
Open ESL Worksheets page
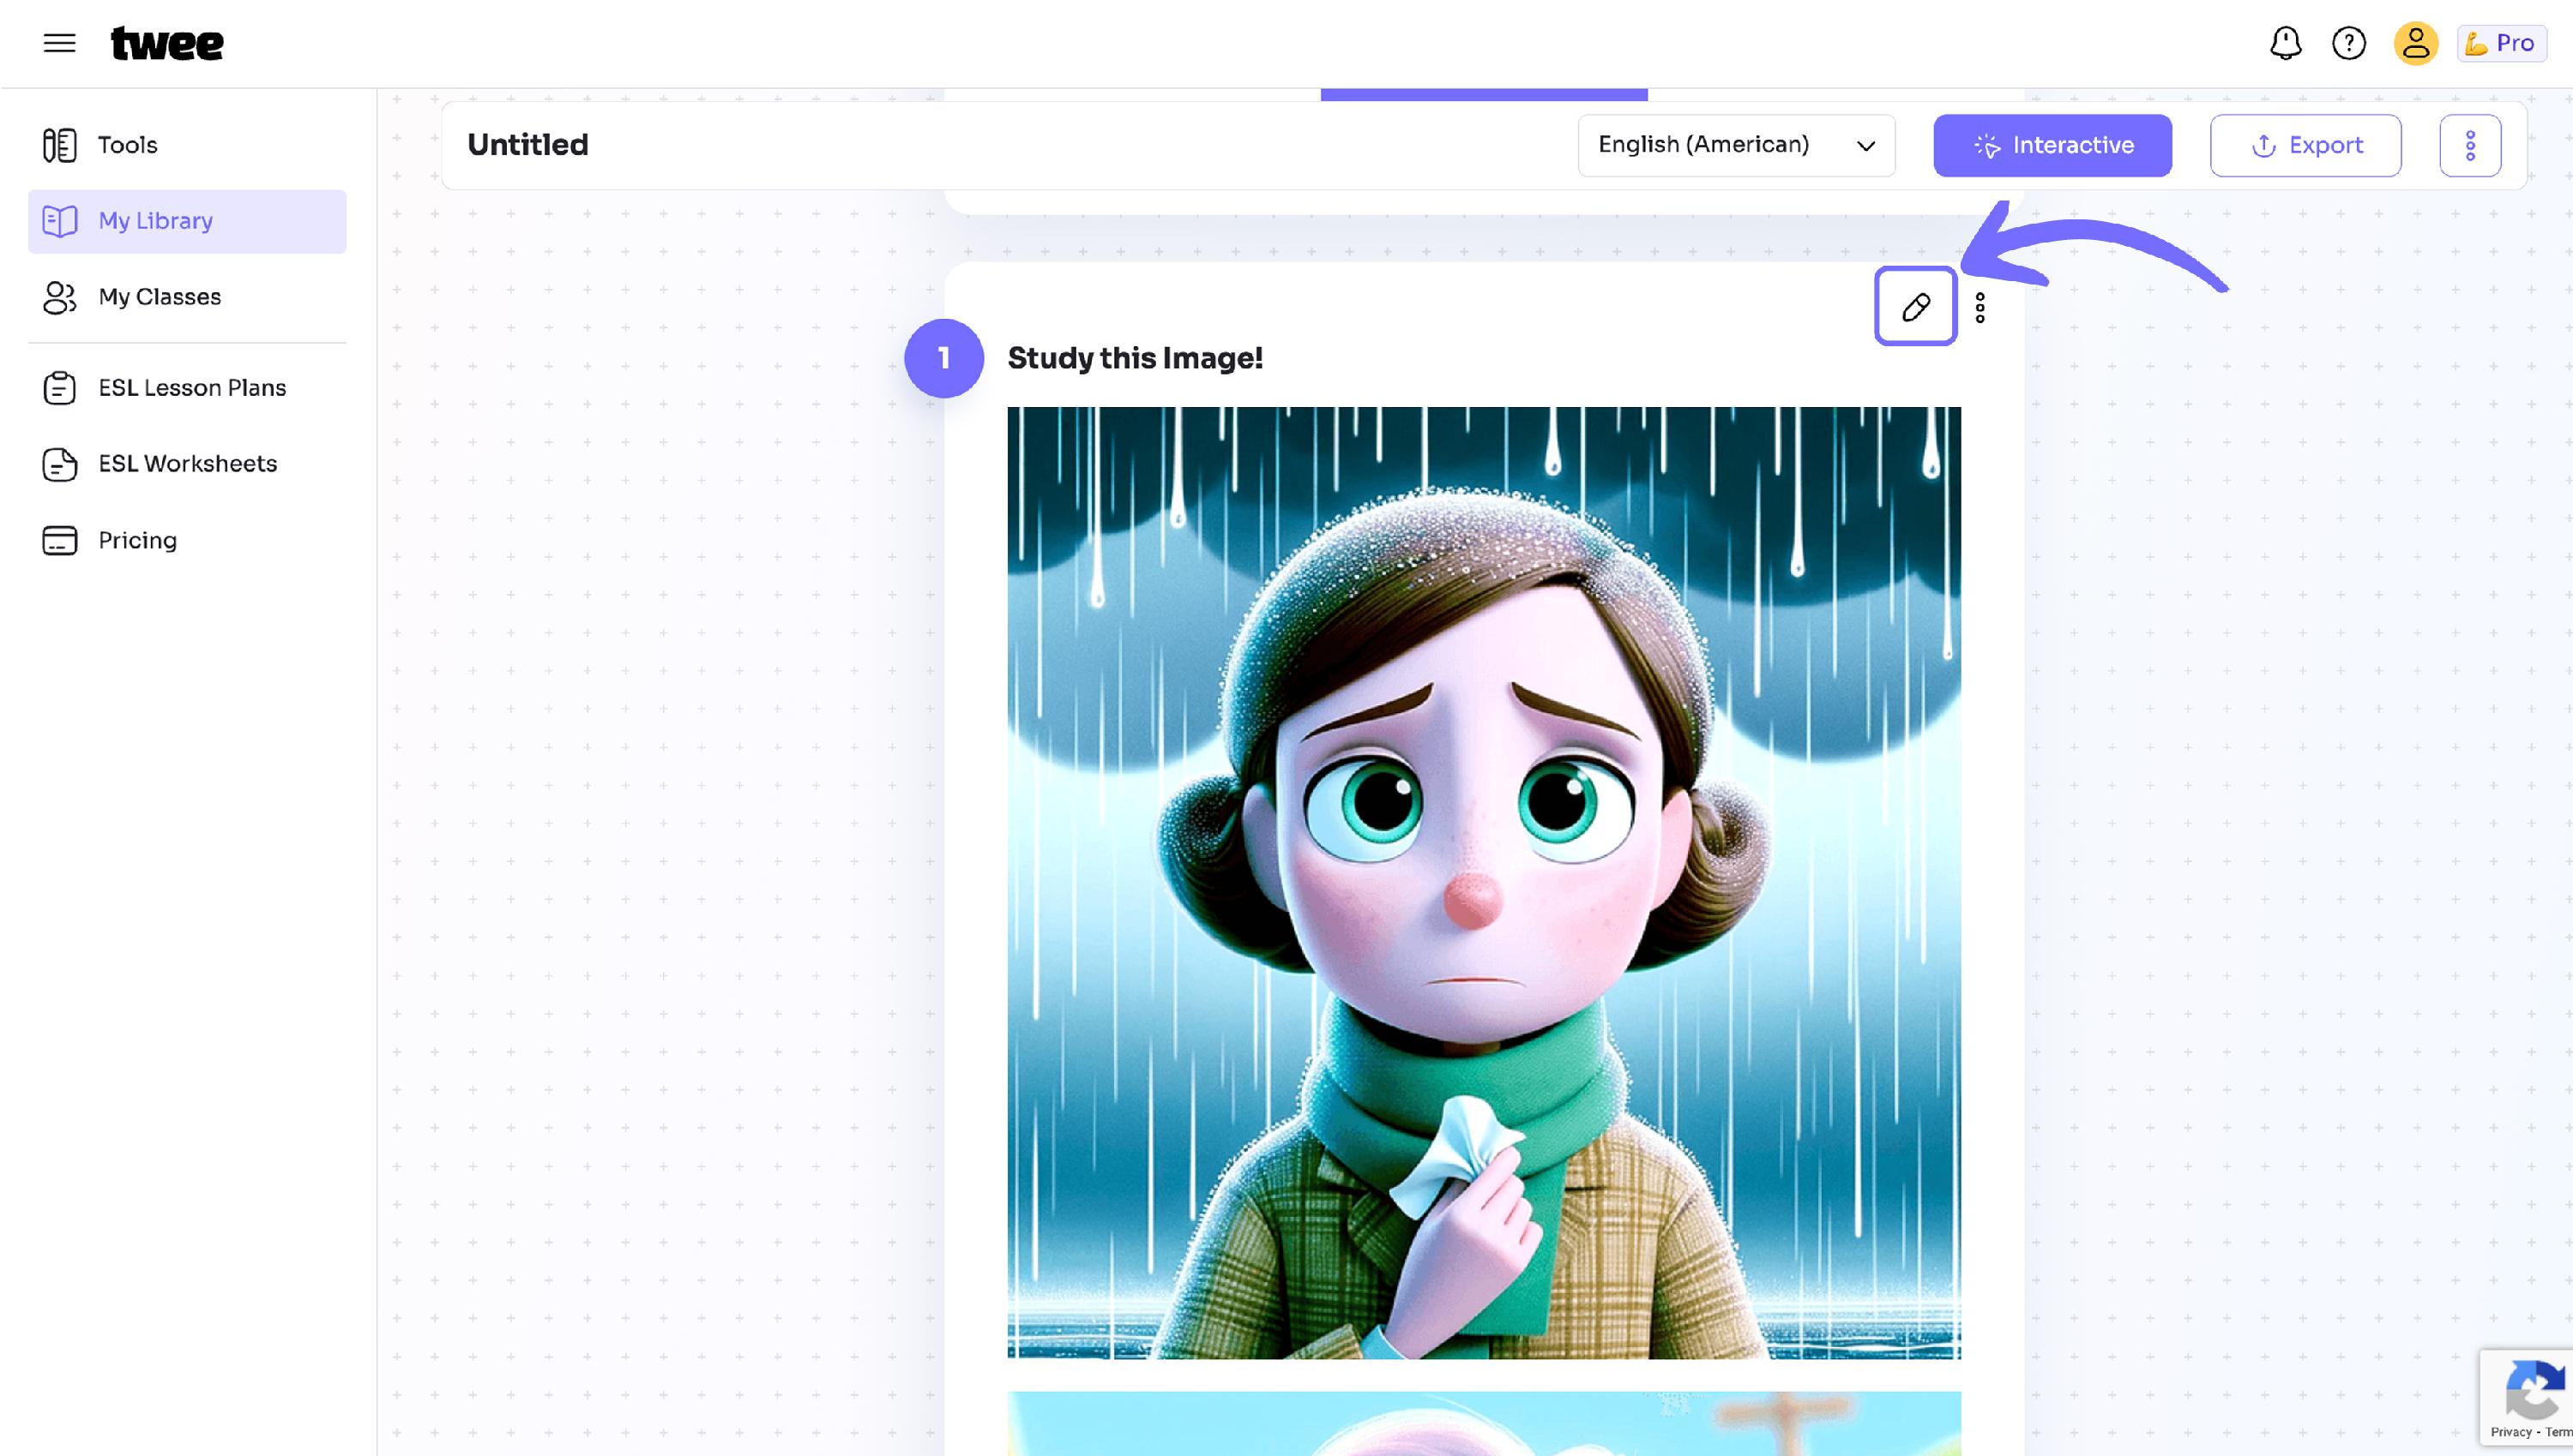coord(187,464)
